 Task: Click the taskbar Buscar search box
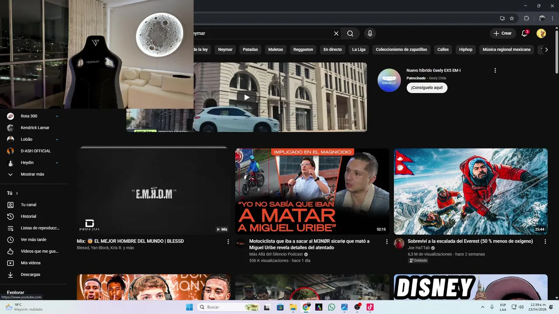229,307
